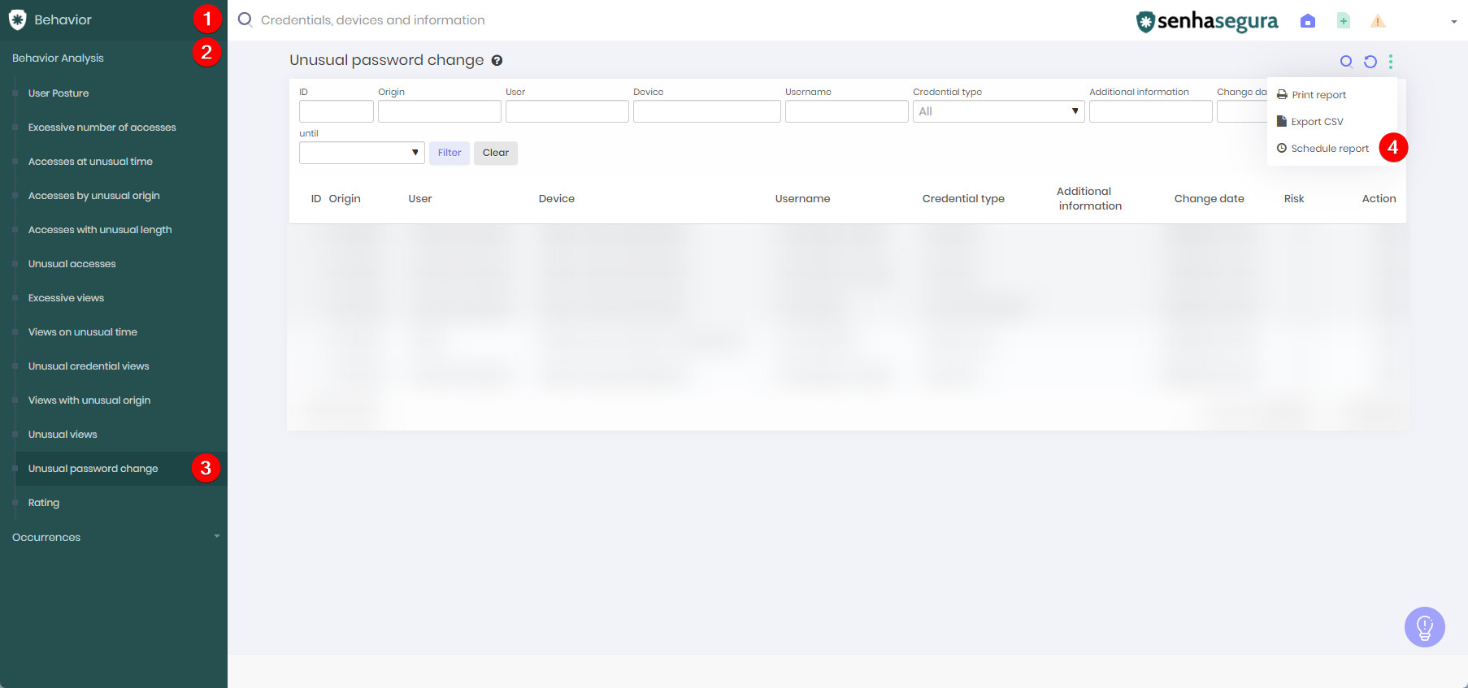Open the home icon in top bar

(1308, 20)
